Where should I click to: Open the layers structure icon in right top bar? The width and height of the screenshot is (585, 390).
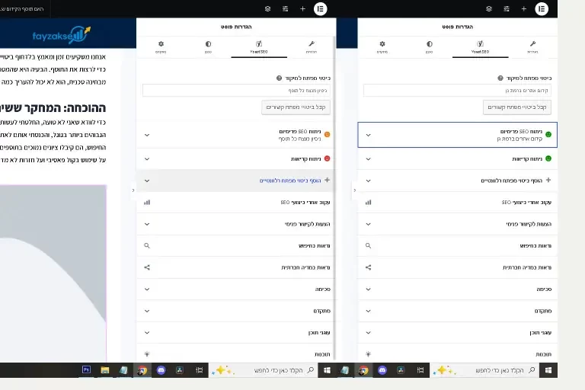click(x=488, y=8)
